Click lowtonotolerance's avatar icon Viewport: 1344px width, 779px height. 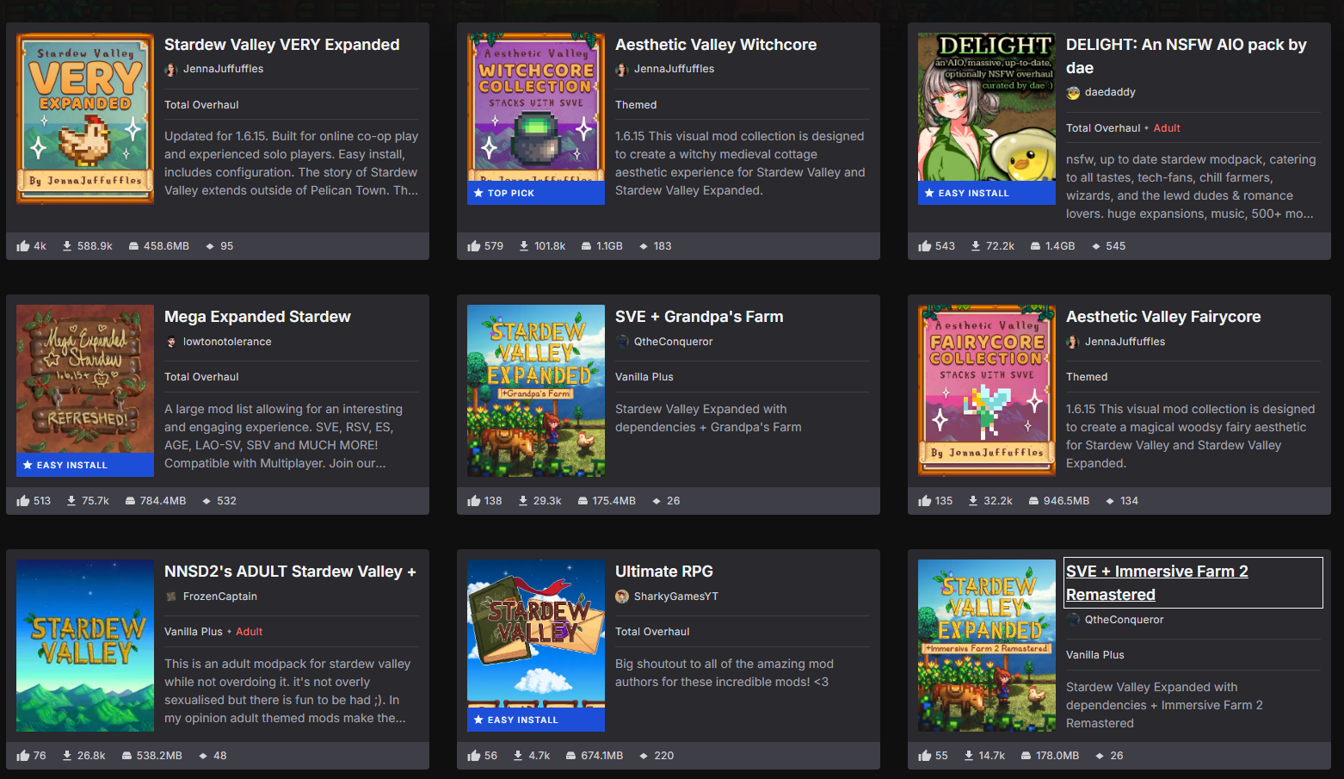click(x=171, y=342)
